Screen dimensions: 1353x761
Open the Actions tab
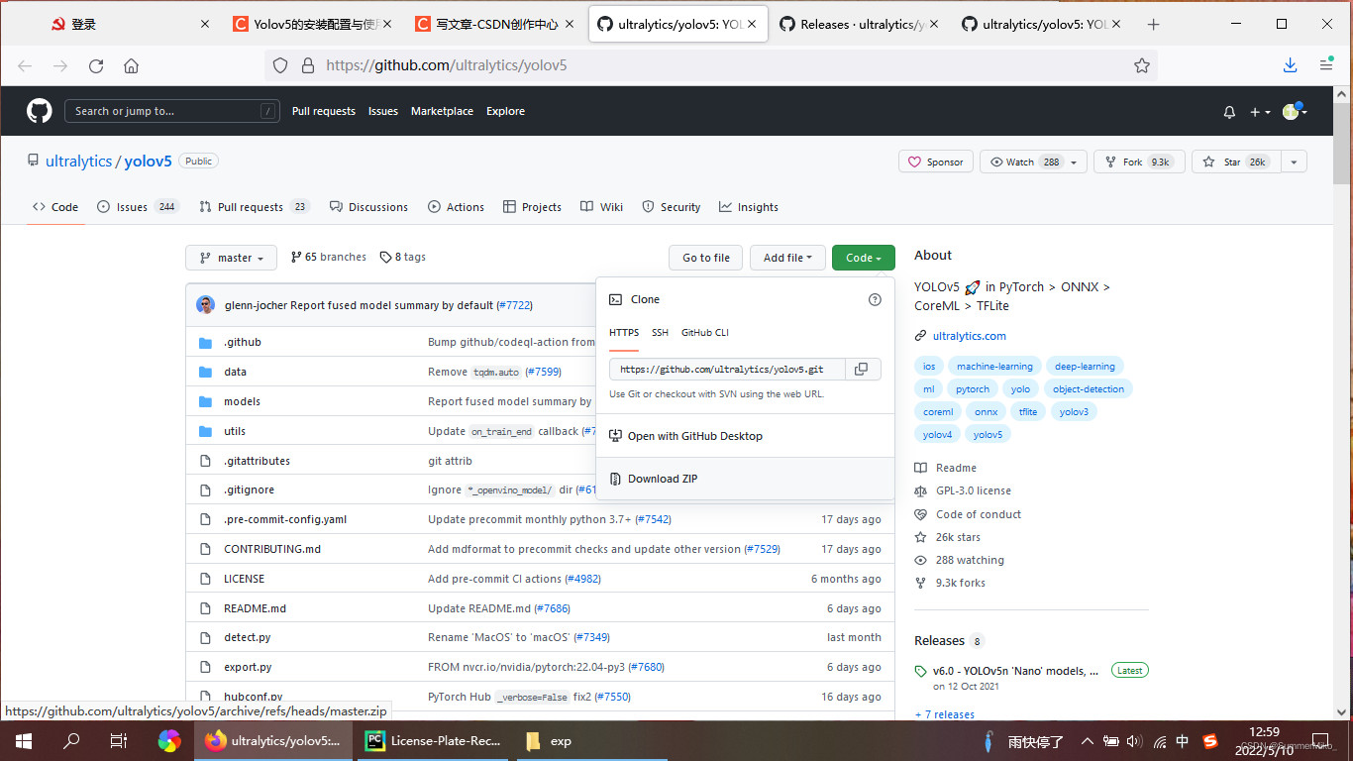[x=456, y=207]
